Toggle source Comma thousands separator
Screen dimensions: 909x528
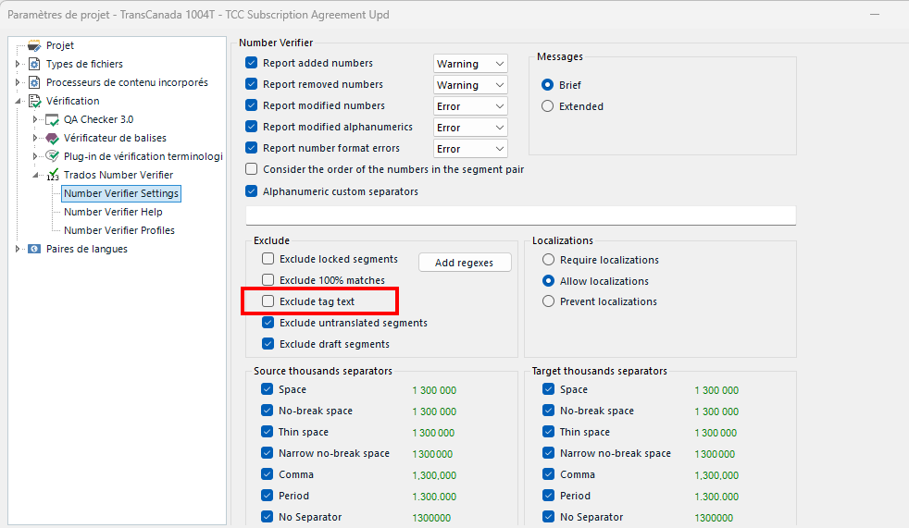coord(267,474)
